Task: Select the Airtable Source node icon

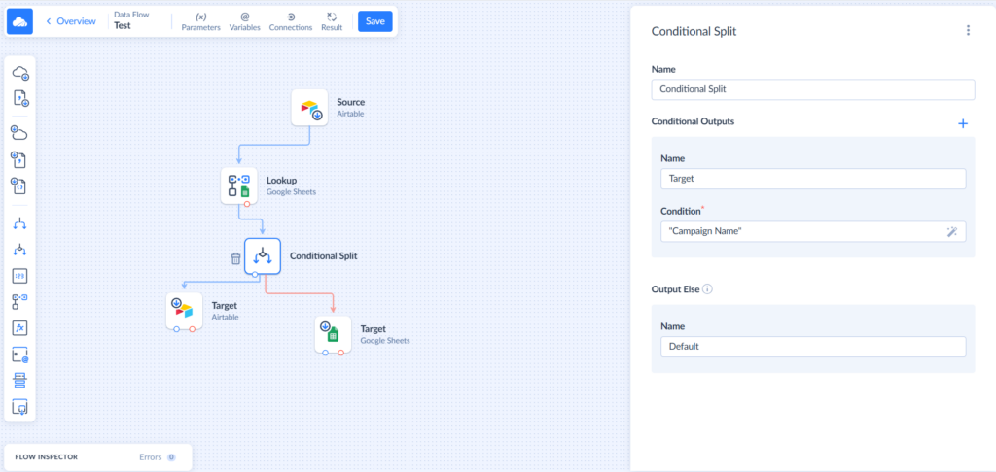Action: pyautogui.click(x=310, y=108)
